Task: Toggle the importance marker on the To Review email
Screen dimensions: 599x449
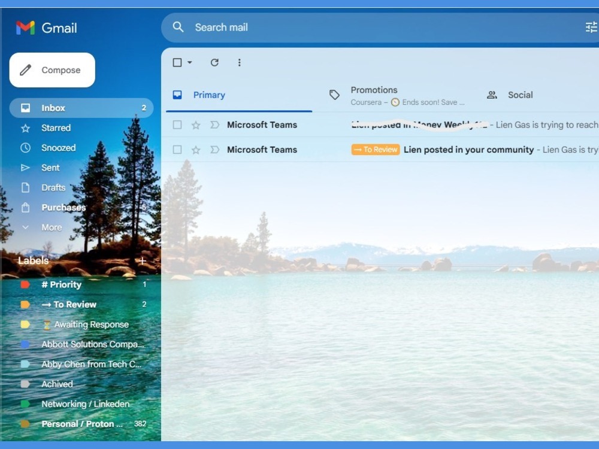Action: click(x=214, y=150)
